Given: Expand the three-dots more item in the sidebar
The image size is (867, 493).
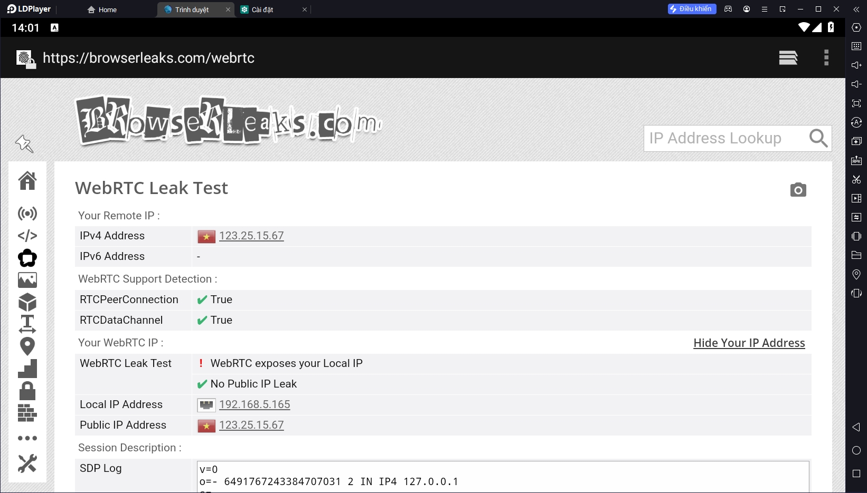Looking at the screenshot, I should click(x=27, y=438).
